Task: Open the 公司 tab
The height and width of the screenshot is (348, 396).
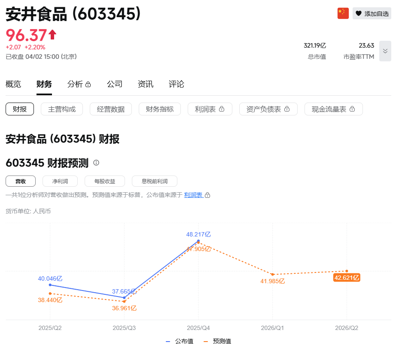Action: tap(115, 84)
